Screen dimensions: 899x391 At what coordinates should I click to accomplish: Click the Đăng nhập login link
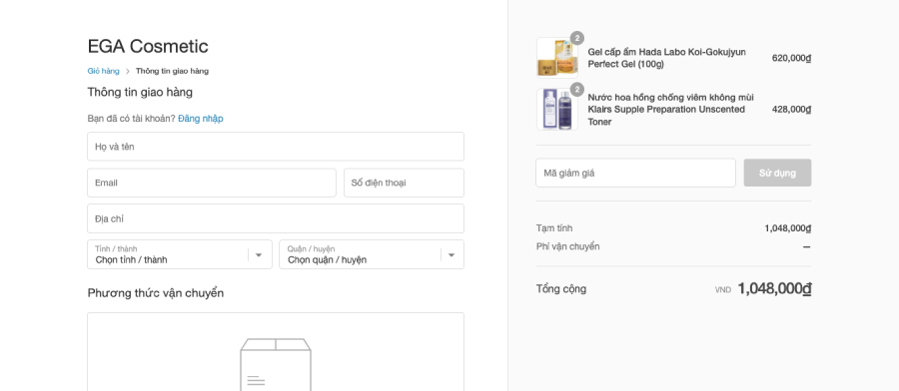point(200,119)
